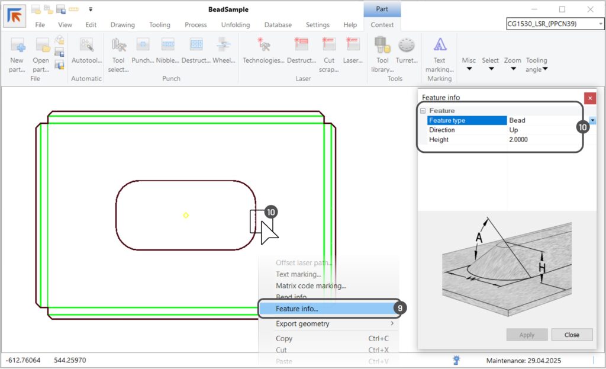Open Tool select in Punch group

pos(118,46)
